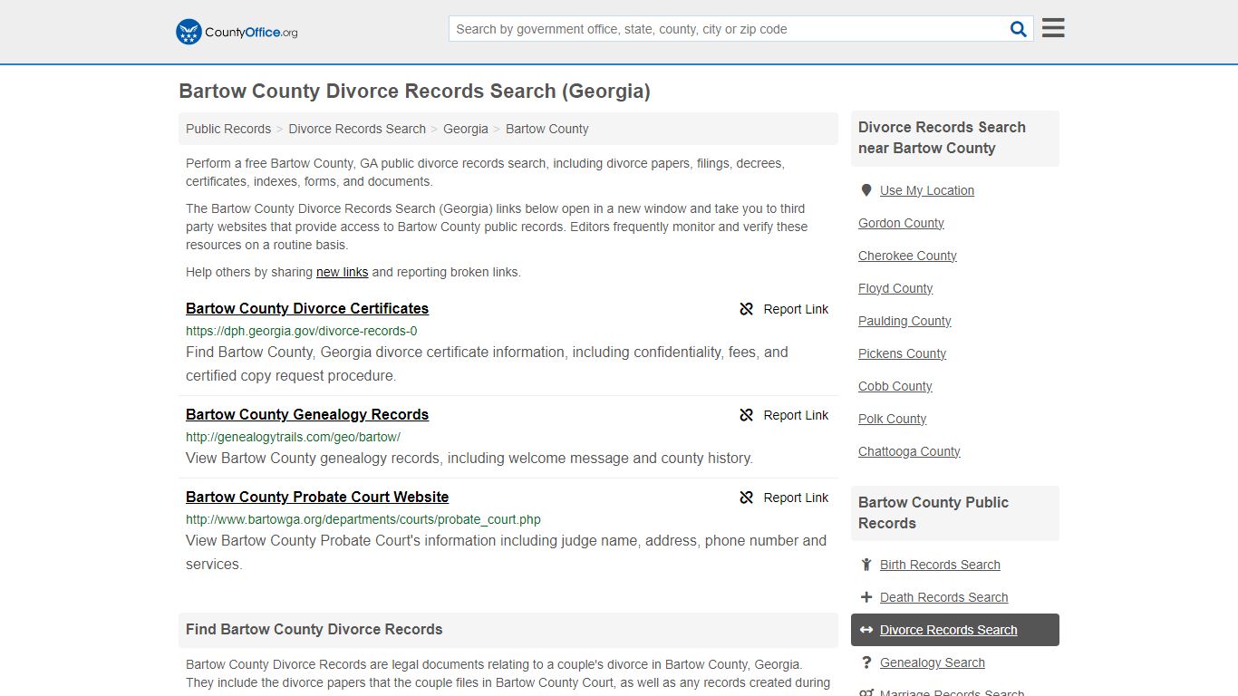Screen dimensions: 1238x696
Task: Click the broken-link icon beside Probate Court Website
Action: 747,498
